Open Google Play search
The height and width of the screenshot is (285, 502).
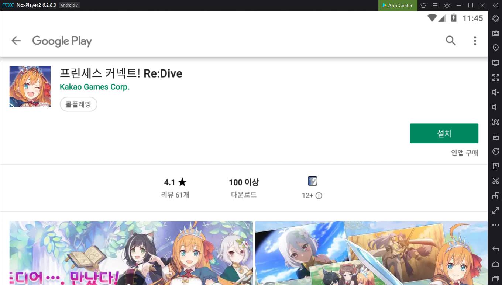451,41
